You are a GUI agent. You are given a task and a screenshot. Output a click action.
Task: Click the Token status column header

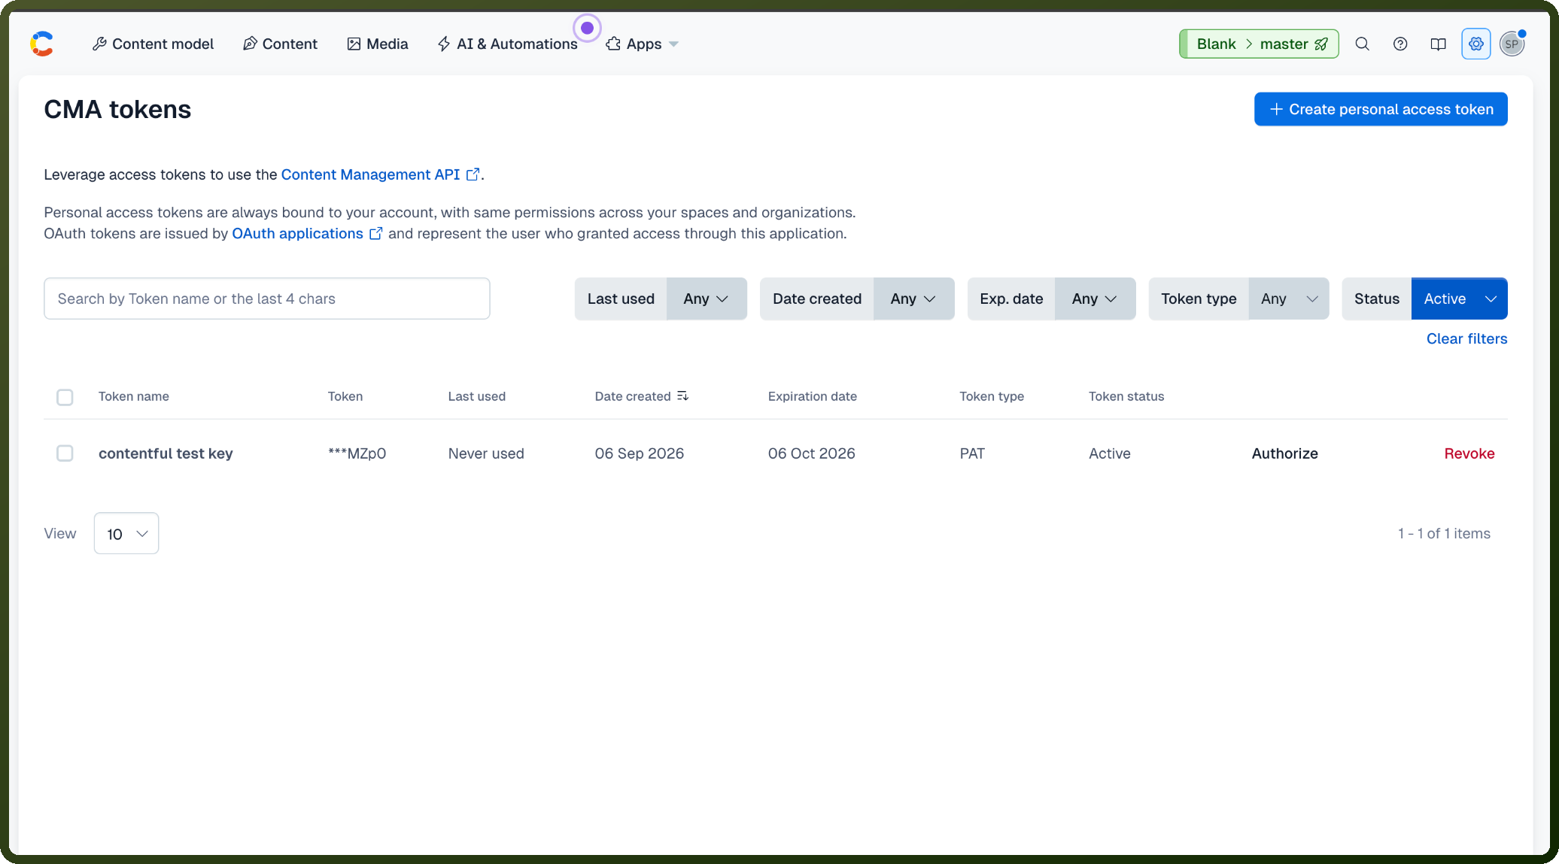[1126, 396]
